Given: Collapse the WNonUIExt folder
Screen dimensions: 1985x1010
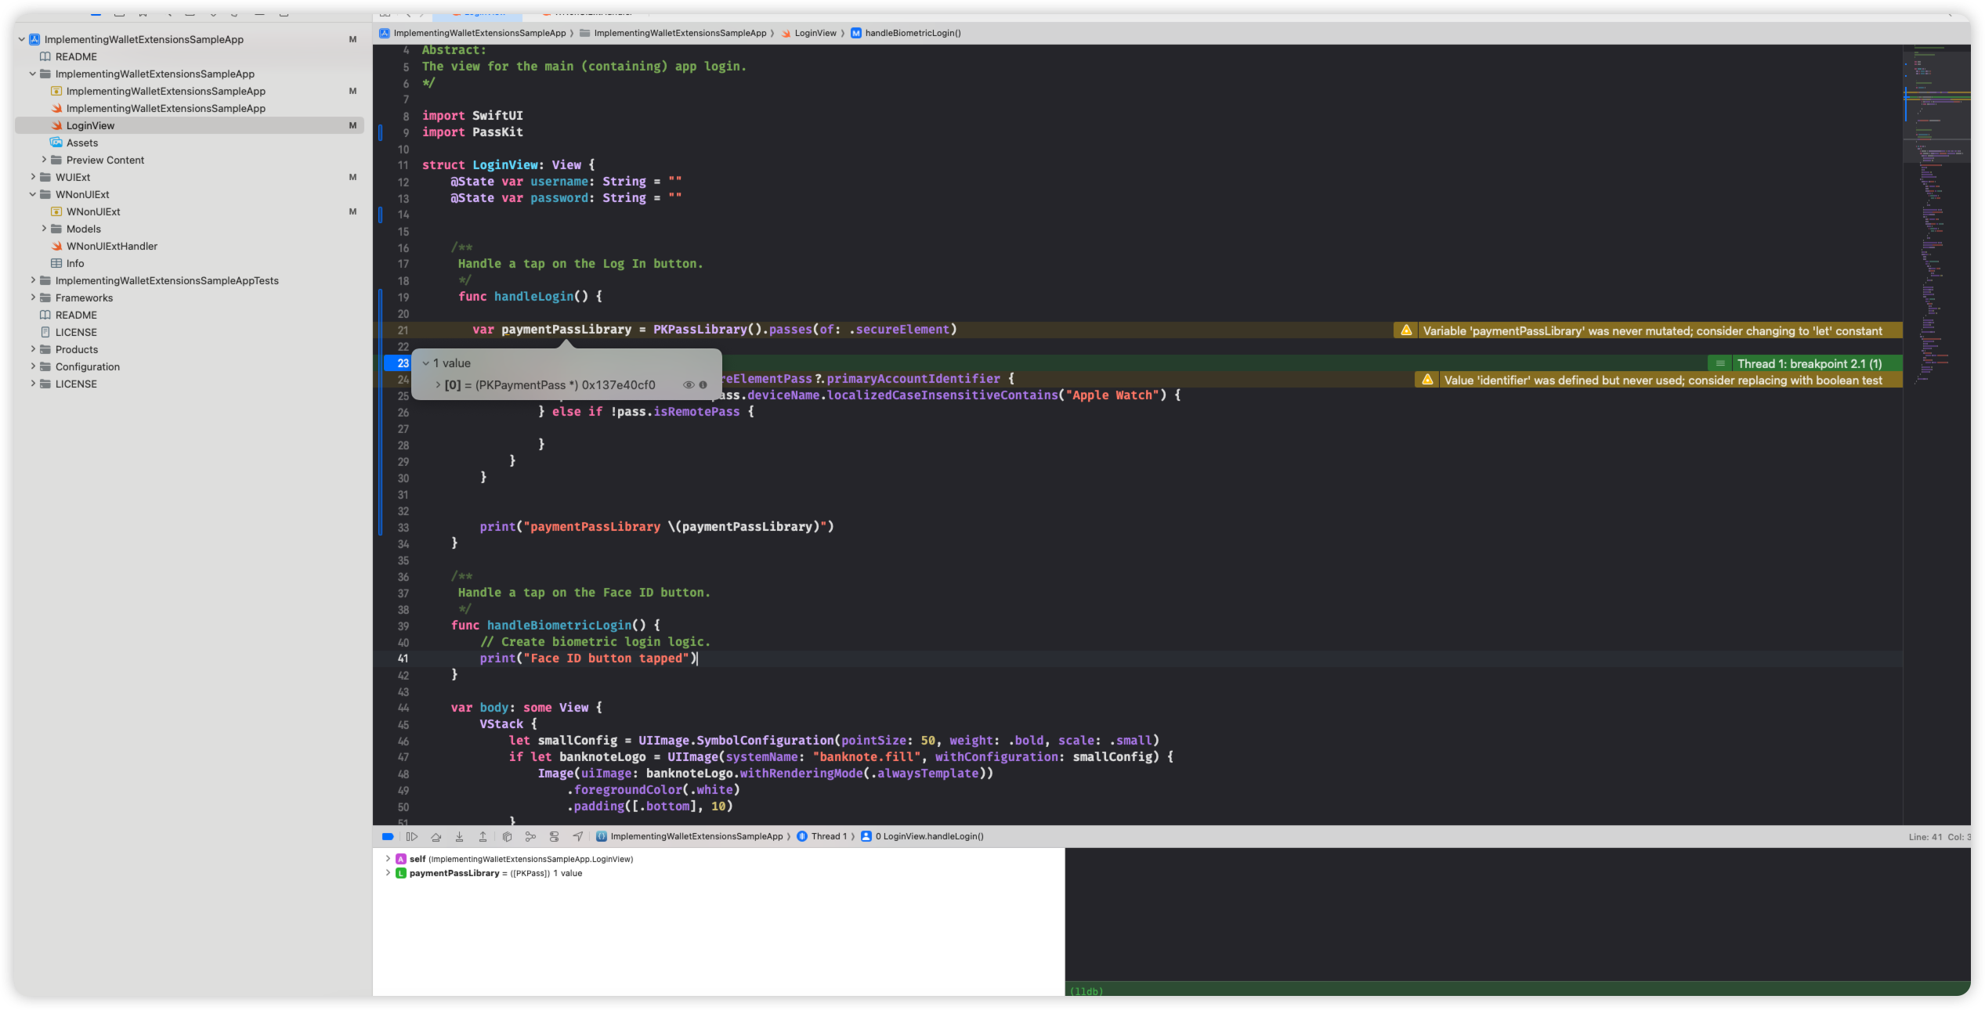Looking at the screenshot, I should (x=33, y=194).
